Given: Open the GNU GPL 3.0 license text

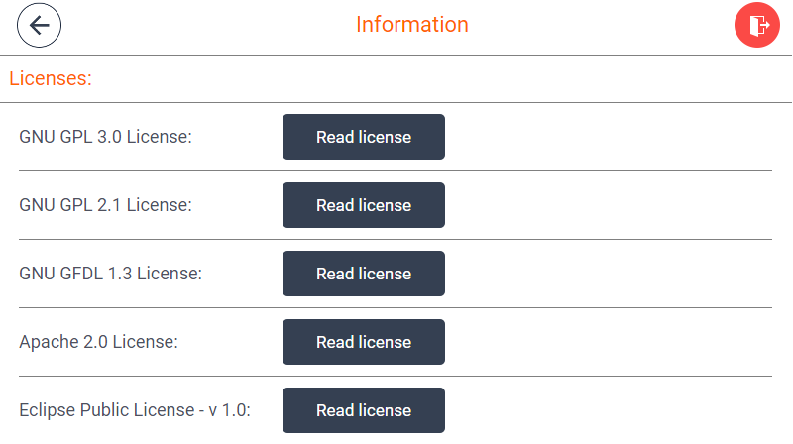Looking at the screenshot, I should [x=364, y=137].
